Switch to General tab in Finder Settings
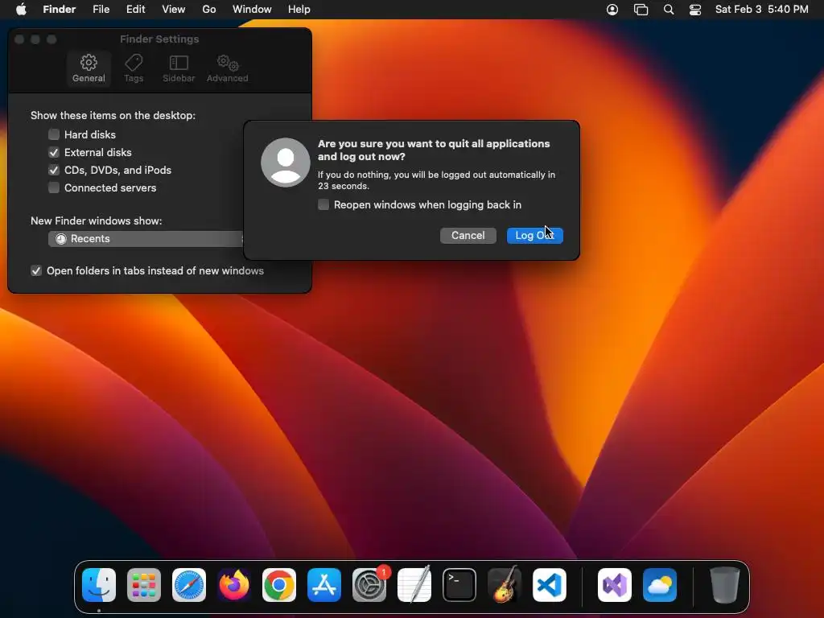 89,68
